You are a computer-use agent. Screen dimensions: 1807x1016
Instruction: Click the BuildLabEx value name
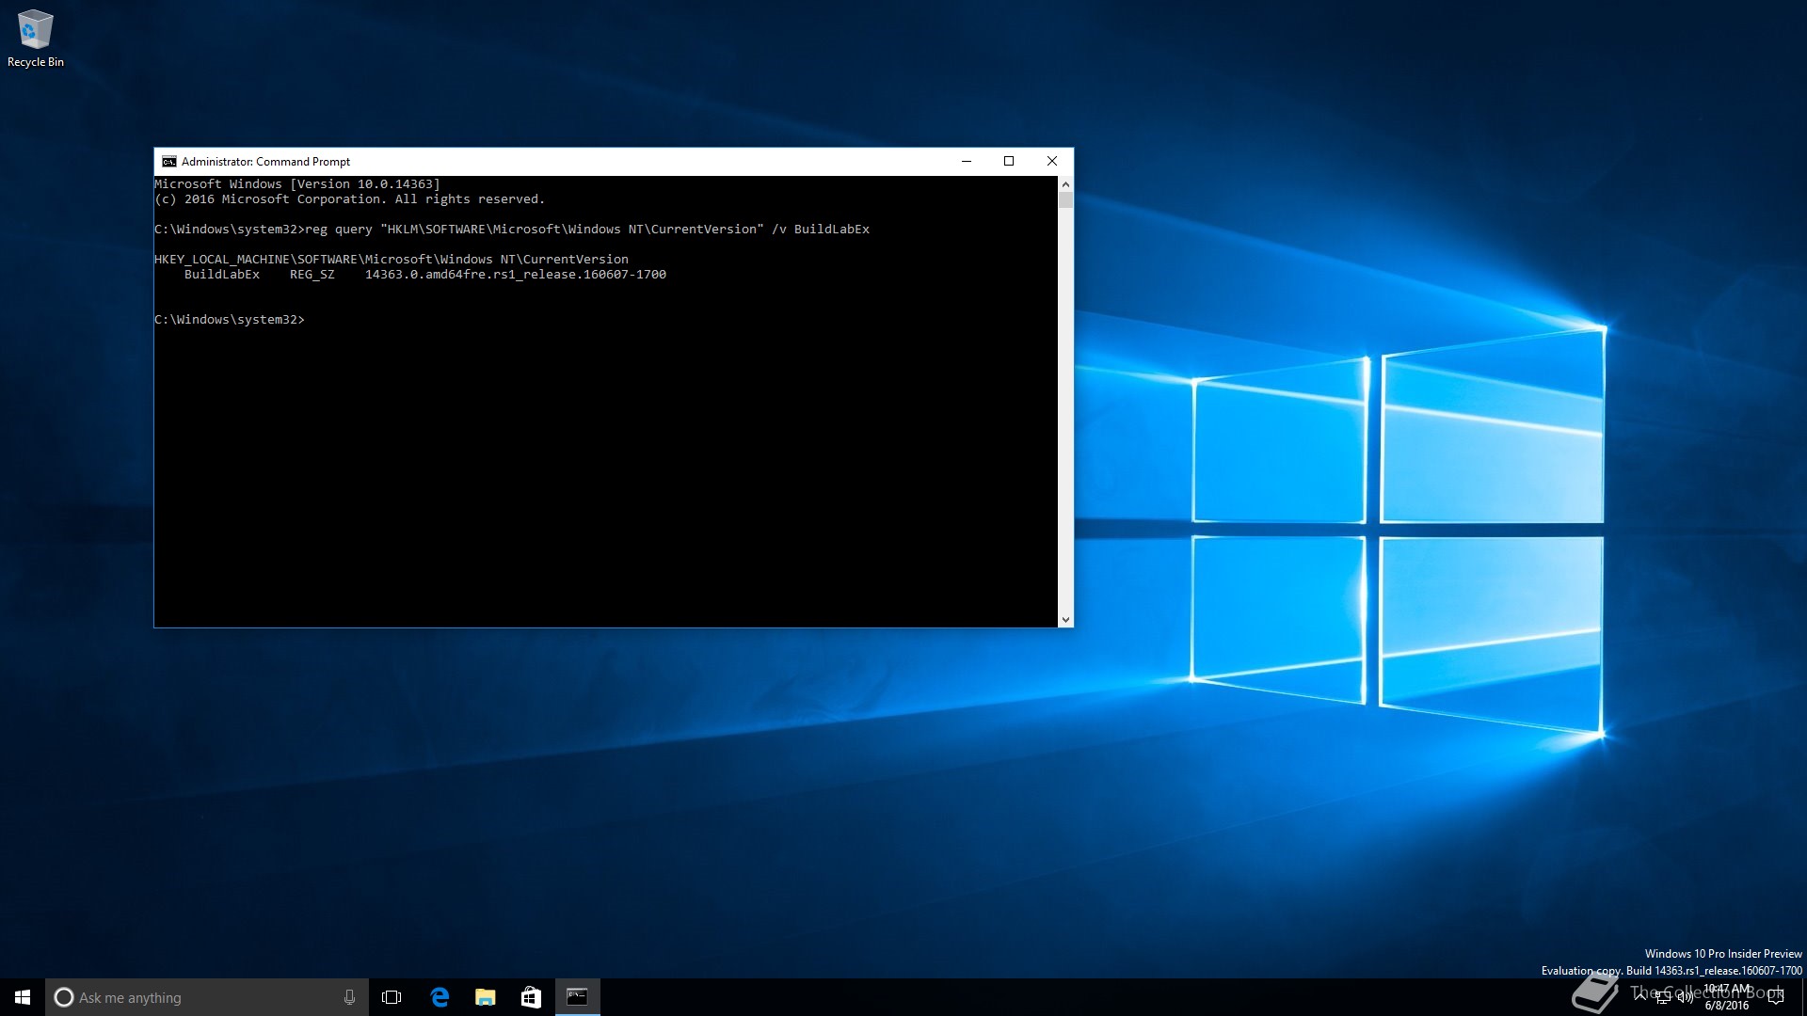[x=222, y=275]
